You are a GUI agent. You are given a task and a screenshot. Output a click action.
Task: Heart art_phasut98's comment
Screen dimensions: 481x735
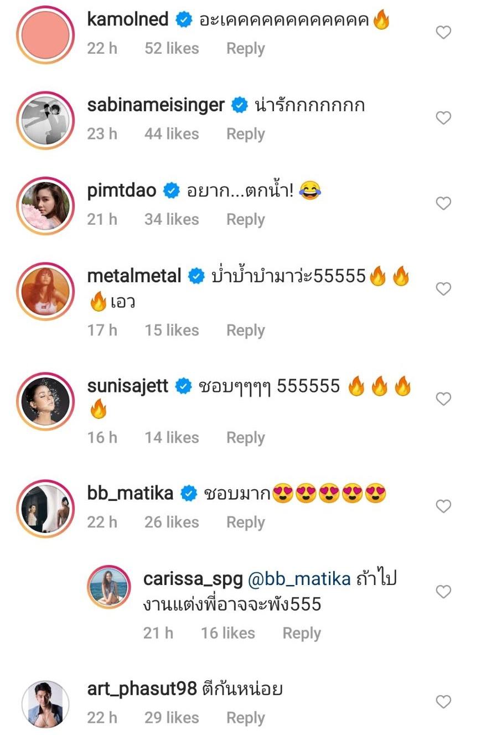click(x=443, y=702)
